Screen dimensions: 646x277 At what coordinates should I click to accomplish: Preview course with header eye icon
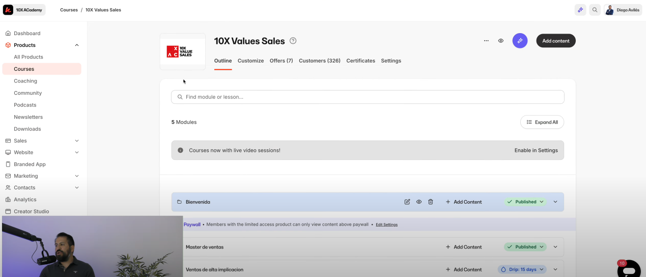501,41
